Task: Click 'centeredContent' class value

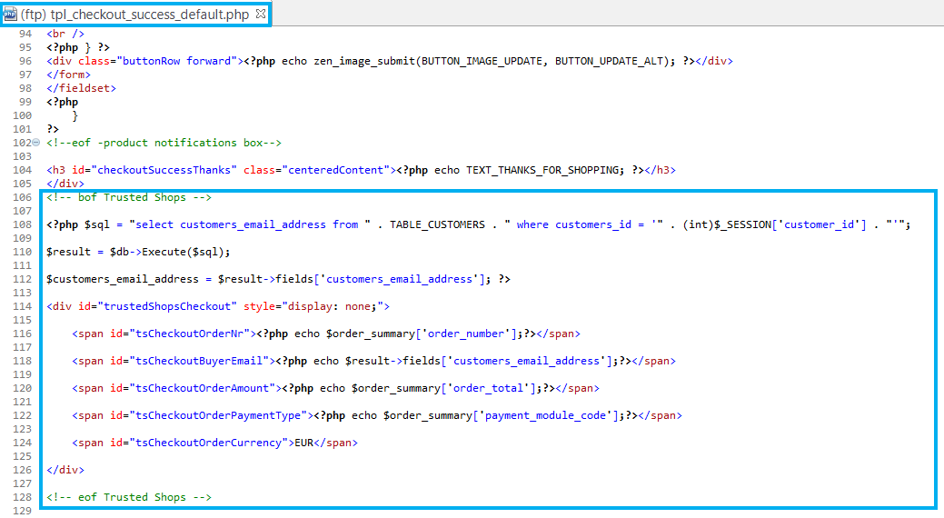Action: 336,171
